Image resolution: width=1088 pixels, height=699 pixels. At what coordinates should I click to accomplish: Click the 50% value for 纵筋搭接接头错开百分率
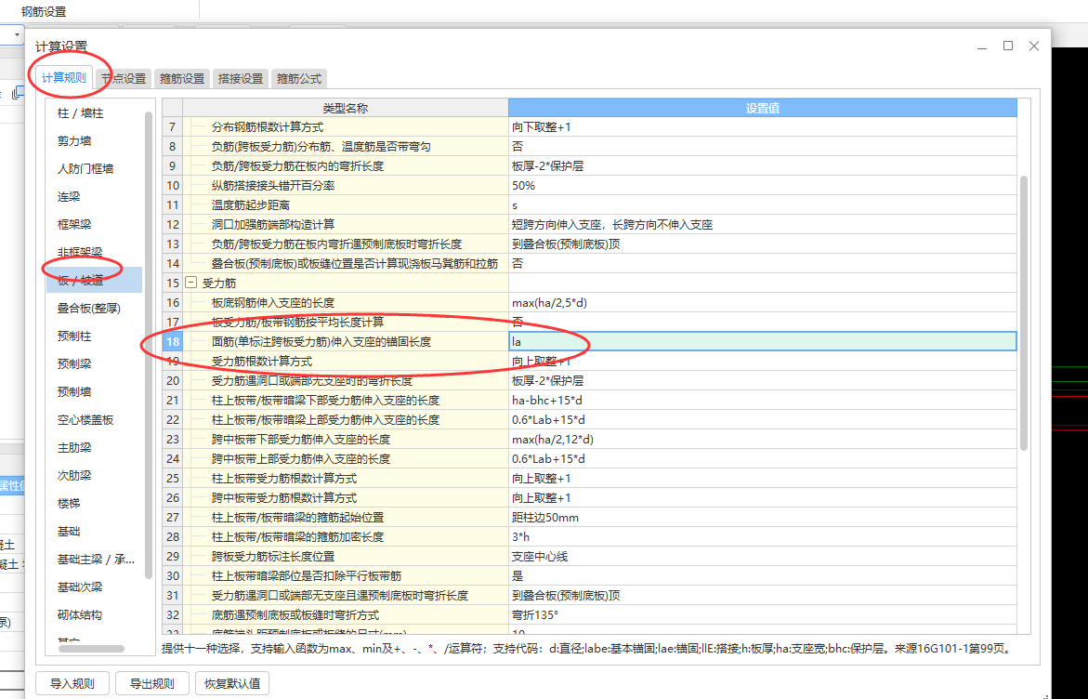click(763, 185)
